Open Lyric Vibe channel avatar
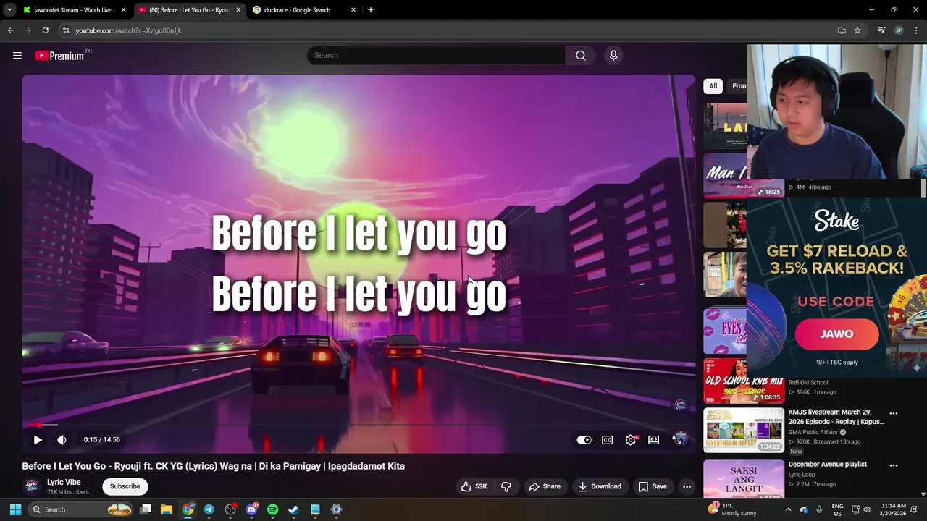The width and height of the screenshot is (927, 521). [x=32, y=486]
